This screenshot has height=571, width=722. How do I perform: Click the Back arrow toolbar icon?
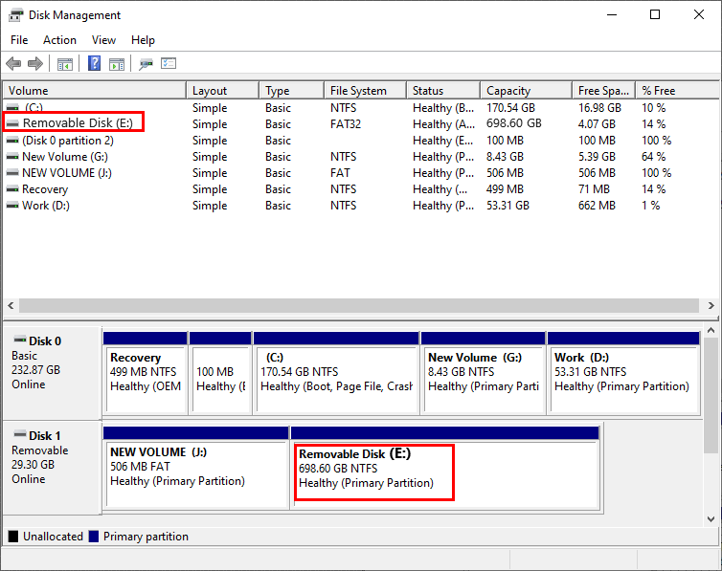click(13, 64)
